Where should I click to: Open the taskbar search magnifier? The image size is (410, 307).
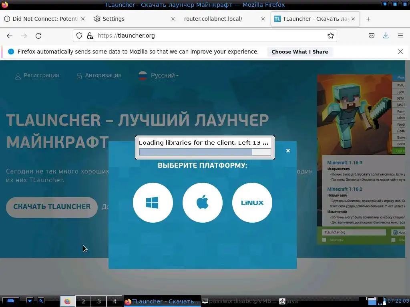(41, 301)
